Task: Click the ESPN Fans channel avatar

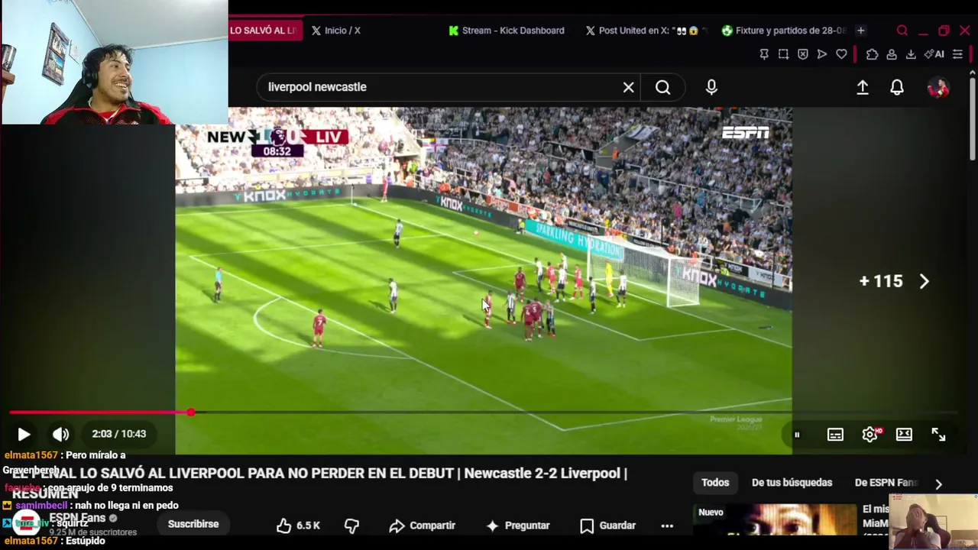Action: pyautogui.click(x=26, y=524)
